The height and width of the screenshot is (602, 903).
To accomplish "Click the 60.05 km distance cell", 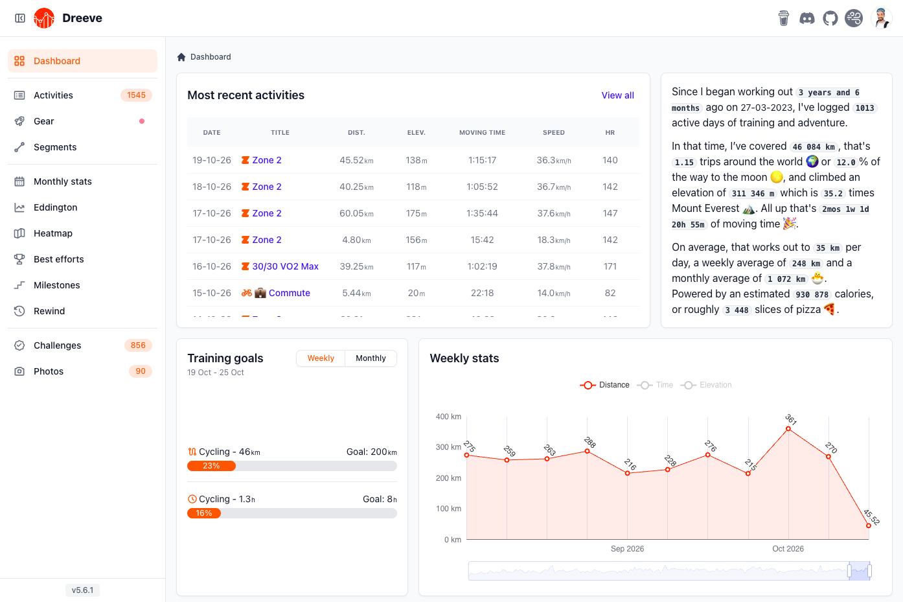I will pyautogui.click(x=356, y=213).
